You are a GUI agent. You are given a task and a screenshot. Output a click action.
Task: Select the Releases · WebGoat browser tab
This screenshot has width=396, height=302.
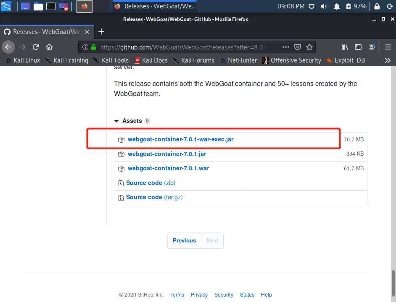47,32
